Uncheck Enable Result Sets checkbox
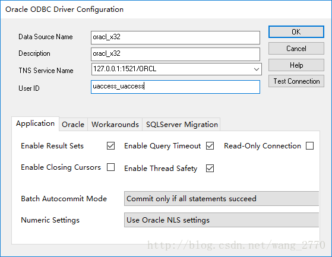The image size is (332, 257). tap(110, 146)
